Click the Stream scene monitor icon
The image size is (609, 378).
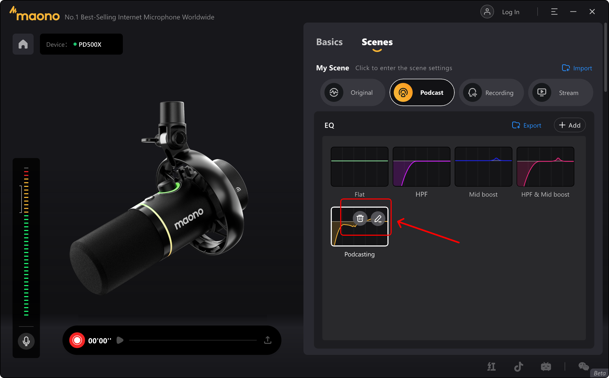[542, 92]
